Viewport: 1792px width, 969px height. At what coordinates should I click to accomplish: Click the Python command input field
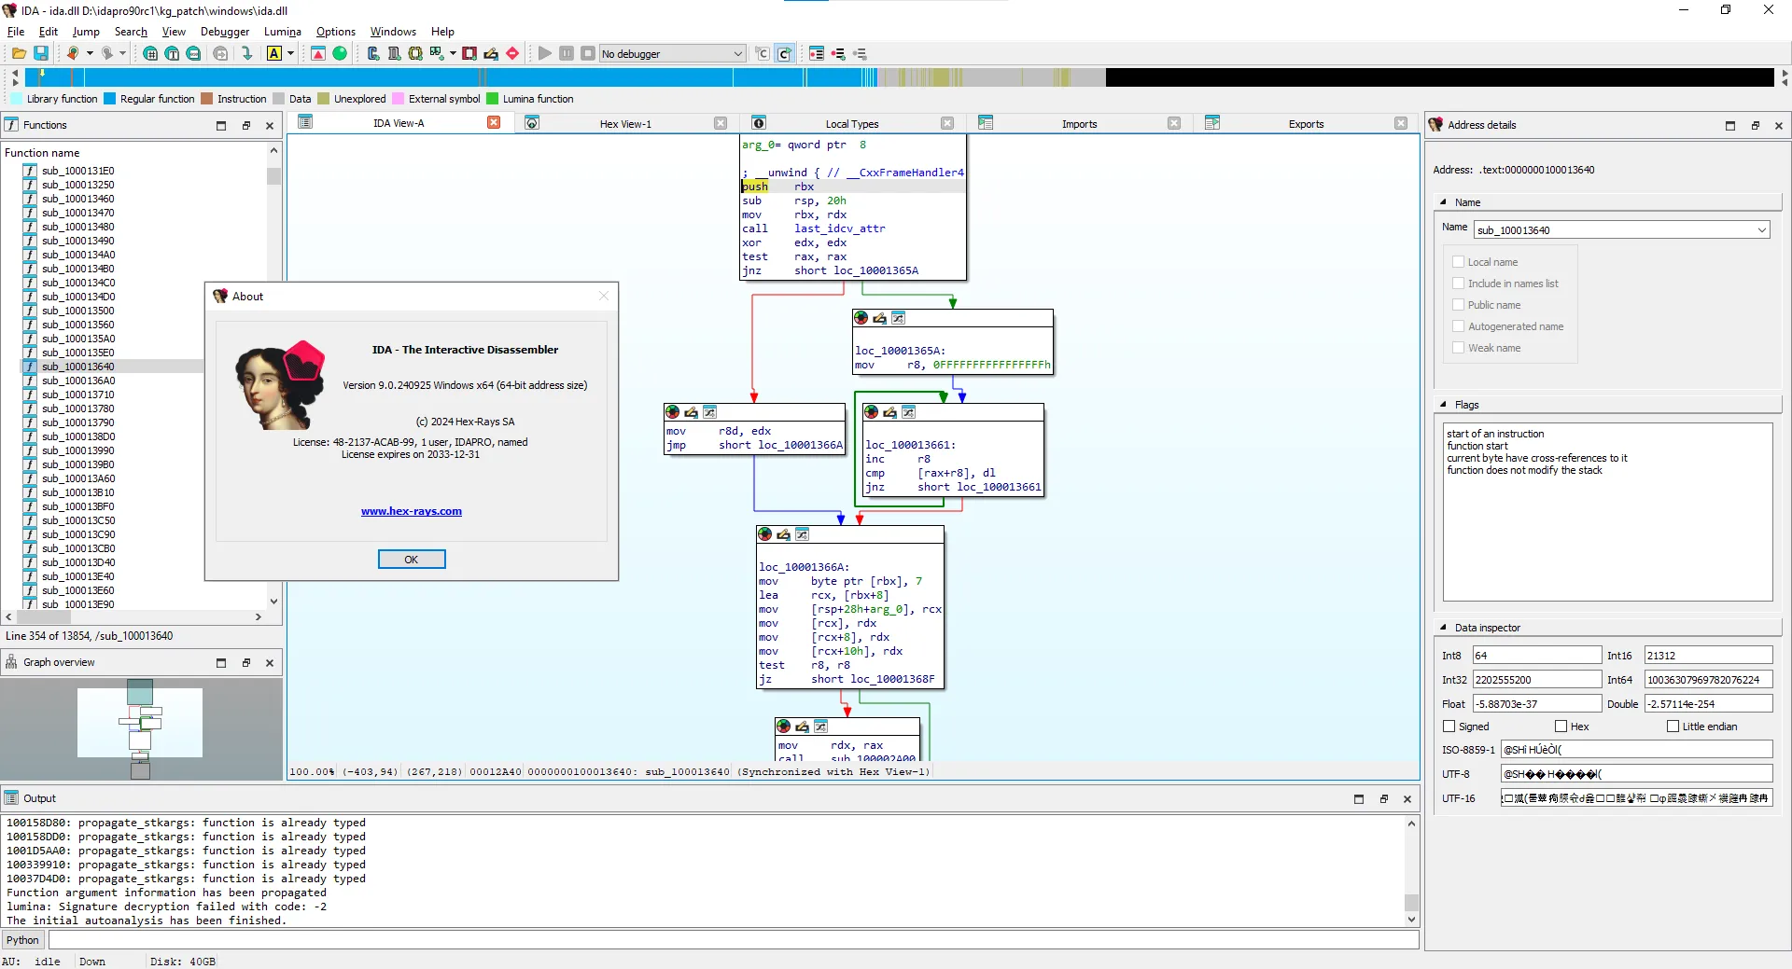(734, 940)
